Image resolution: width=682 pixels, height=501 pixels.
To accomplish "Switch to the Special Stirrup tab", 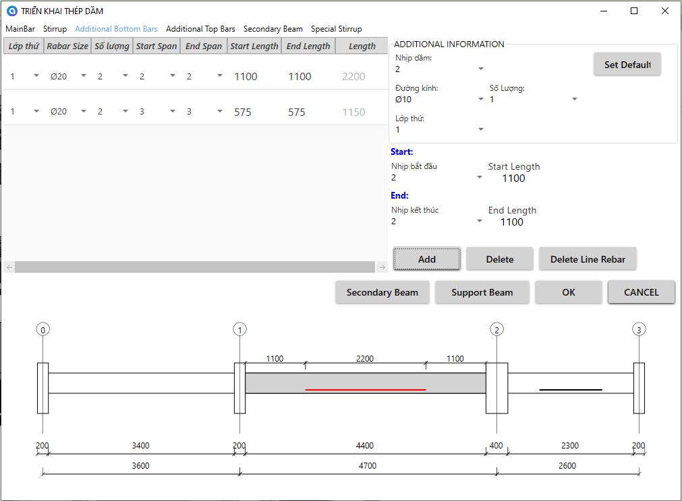I will tap(336, 29).
